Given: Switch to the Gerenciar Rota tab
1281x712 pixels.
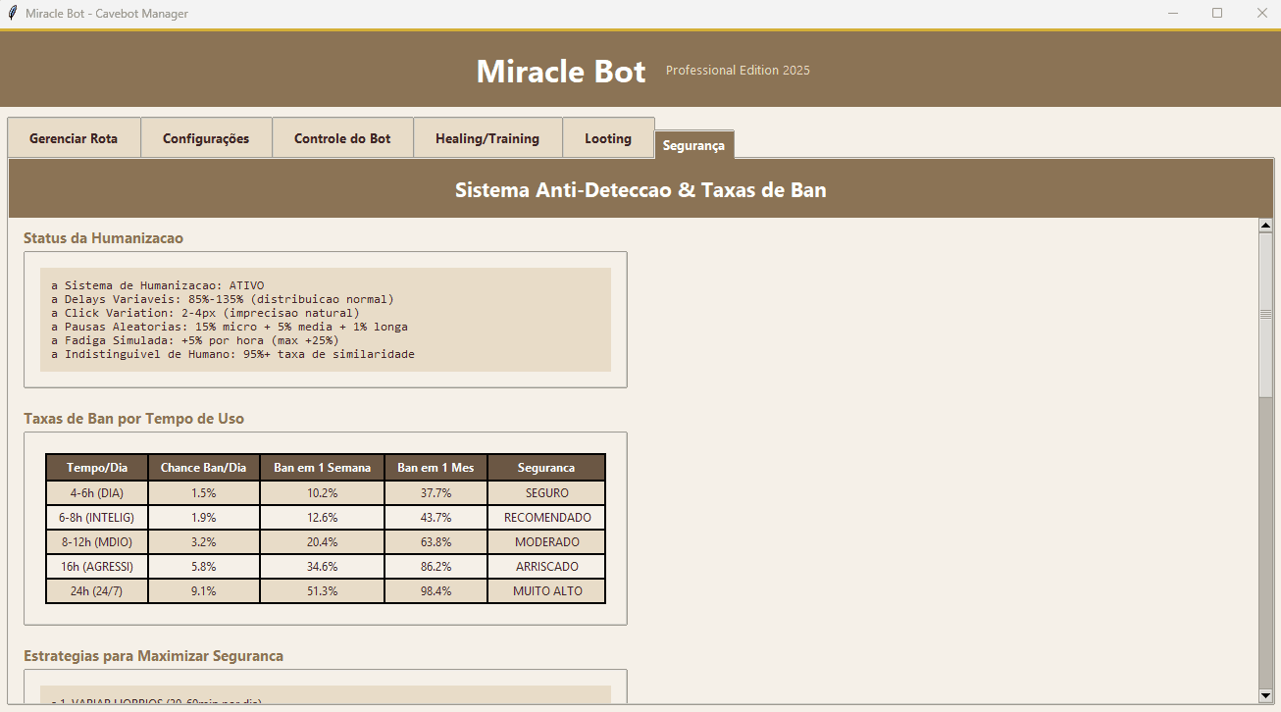Looking at the screenshot, I should (x=74, y=137).
